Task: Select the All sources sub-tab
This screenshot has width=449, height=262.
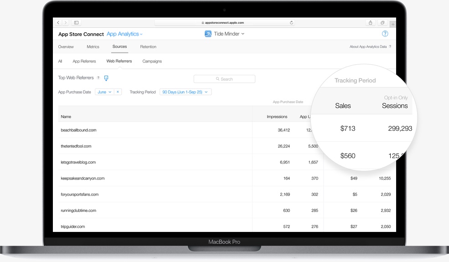Action: pos(60,61)
